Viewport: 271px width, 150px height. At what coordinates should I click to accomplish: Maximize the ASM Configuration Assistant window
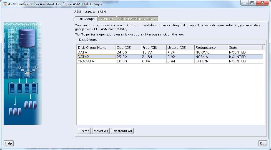(252, 3)
